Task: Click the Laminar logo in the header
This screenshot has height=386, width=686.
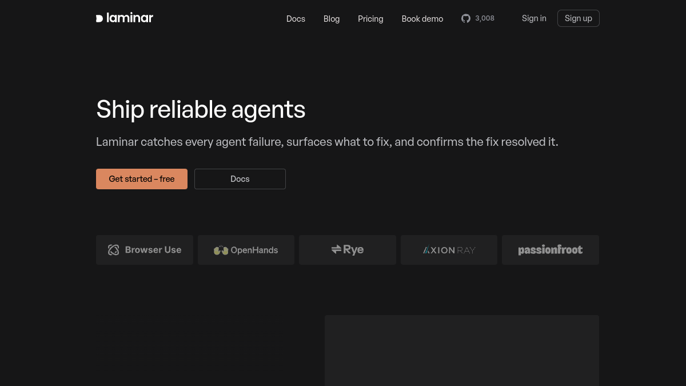Action: click(x=125, y=18)
